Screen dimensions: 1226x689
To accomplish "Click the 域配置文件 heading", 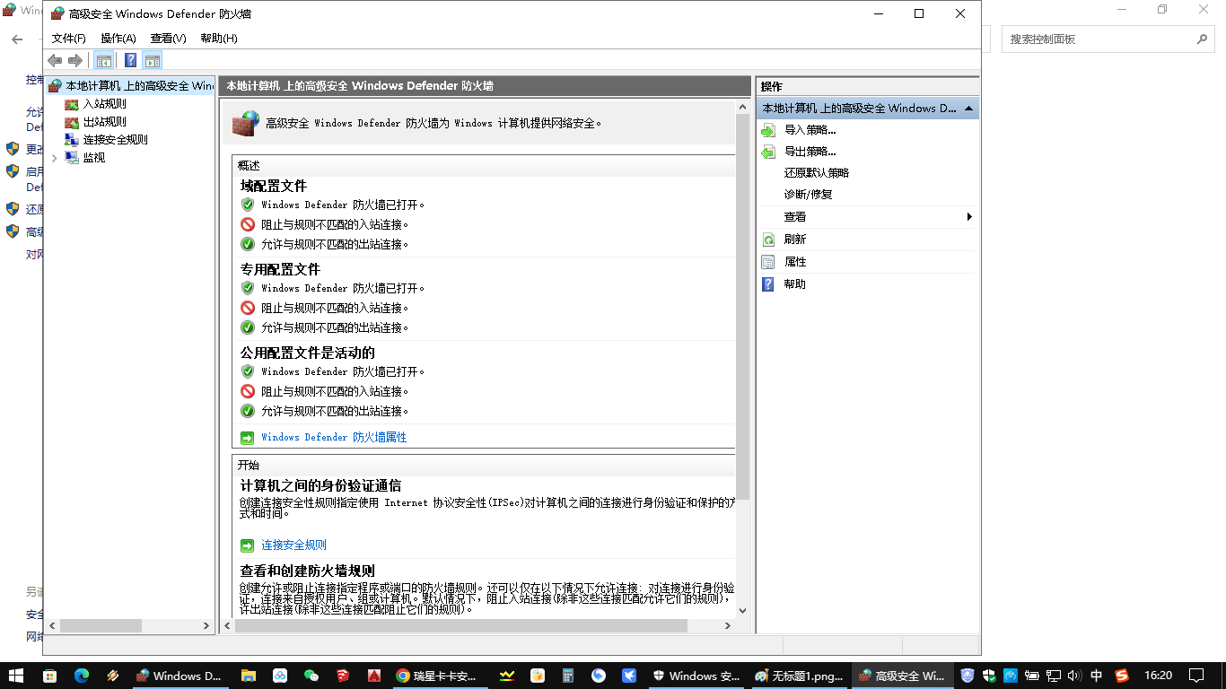I will point(274,187).
